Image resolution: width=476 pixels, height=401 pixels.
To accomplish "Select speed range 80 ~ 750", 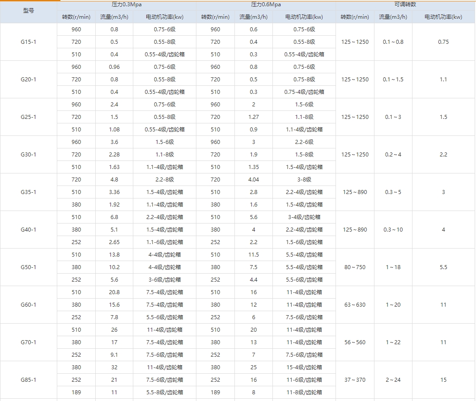I will tap(355, 267).
